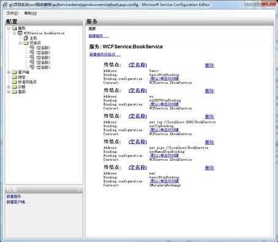Image resolution: width=278 pixels, height=242 pixels.
Task: Delete the basic address endpoint via 删除
Action: (209, 65)
